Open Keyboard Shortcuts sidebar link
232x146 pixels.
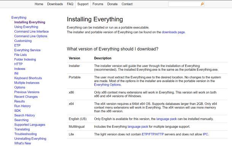(28, 78)
